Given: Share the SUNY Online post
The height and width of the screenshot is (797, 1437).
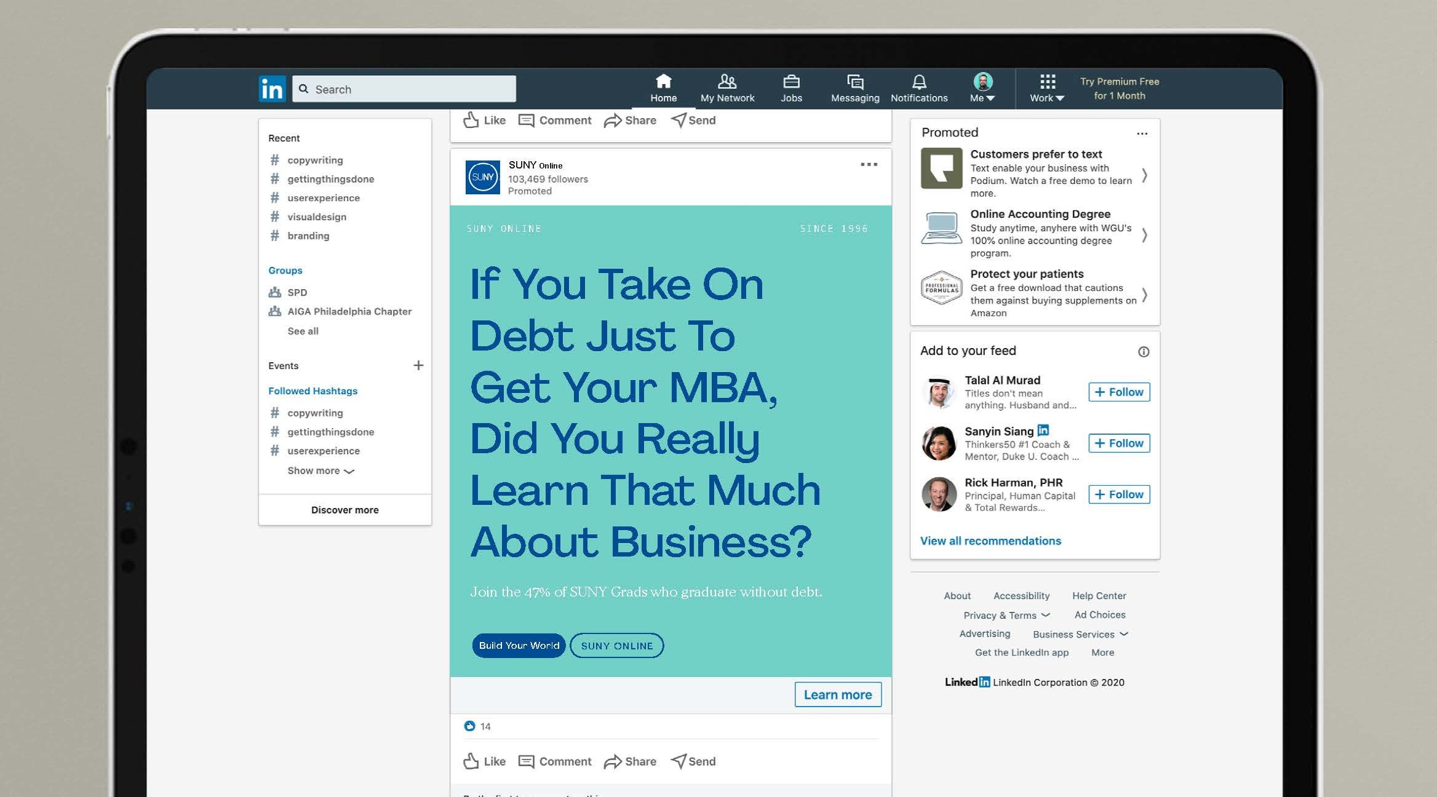Looking at the screenshot, I should (x=630, y=761).
